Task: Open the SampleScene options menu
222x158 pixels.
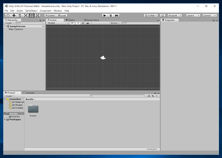Action: (43, 26)
